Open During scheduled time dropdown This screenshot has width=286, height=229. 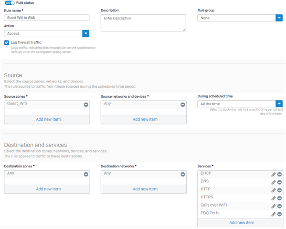(x=240, y=104)
